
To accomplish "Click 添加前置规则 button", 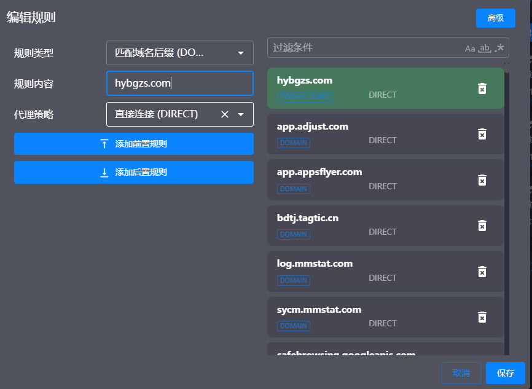I will [x=134, y=144].
